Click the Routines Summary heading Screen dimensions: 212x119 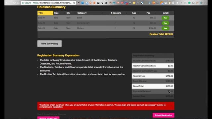pyautogui.click(x=51, y=7)
